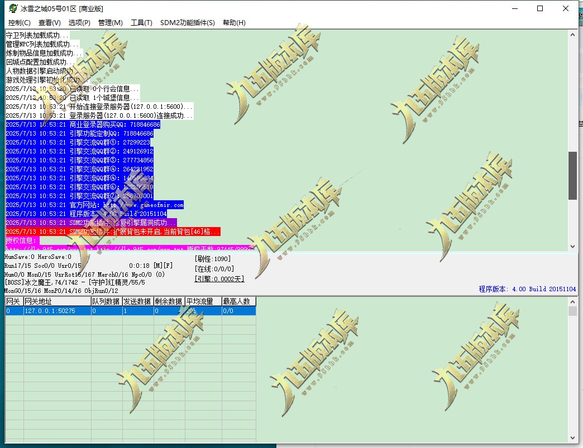This screenshot has width=583, height=448.
Task: Open the 管理(M) menu
Action: click(111, 23)
